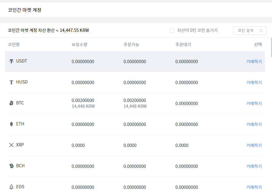The image size is (272, 191).
Task: Open 거래하기 for ETH
Action: pyautogui.click(x=254, y=124)
